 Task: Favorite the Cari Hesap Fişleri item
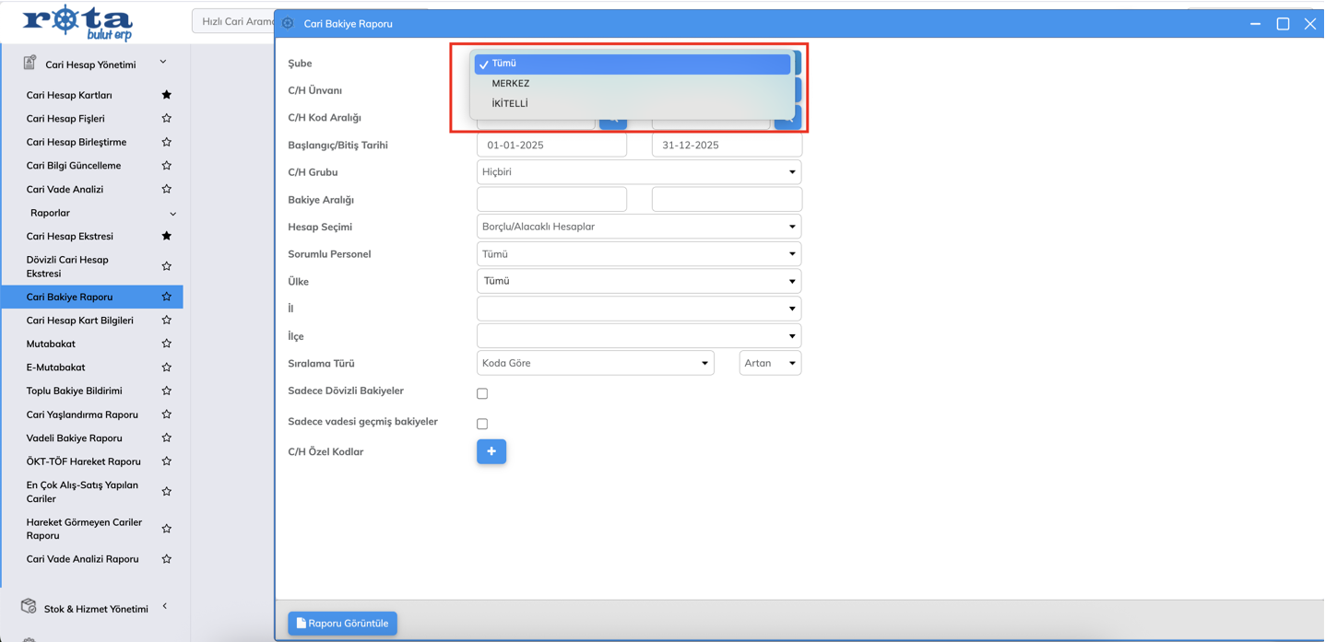(x=166, y=119)
